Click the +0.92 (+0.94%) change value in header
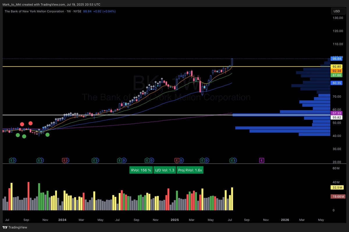The image size is (349, 232). tap(104, 11)
